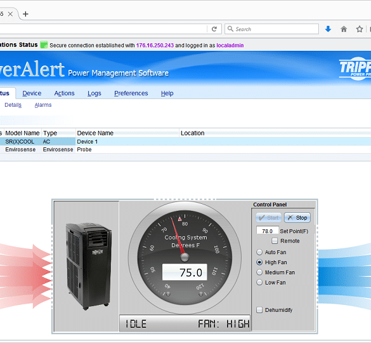371x343 pixels.
Task: Select the Low Fan option
Action: click(x=259, y=282)
